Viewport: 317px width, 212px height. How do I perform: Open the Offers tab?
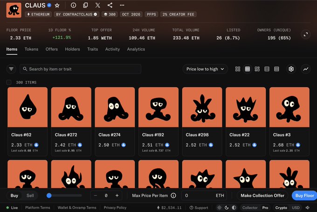click(52, 49)
